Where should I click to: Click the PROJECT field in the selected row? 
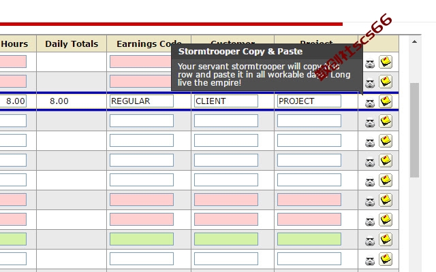coord(309,101)
